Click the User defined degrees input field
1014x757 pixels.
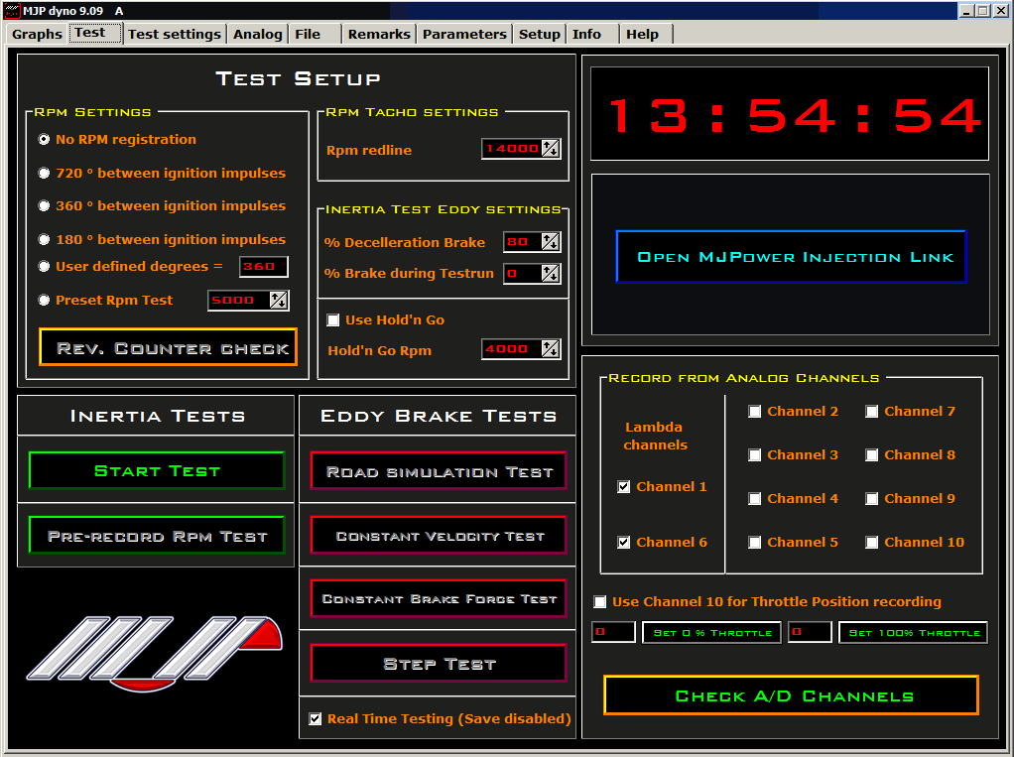[263, 267]
